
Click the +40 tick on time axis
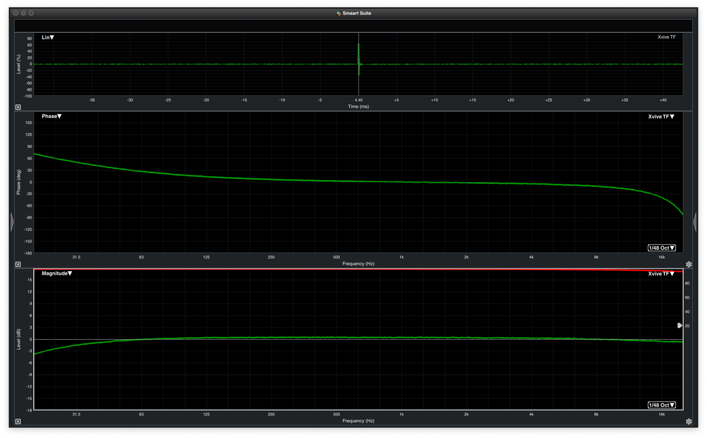[x=663, y=100]
